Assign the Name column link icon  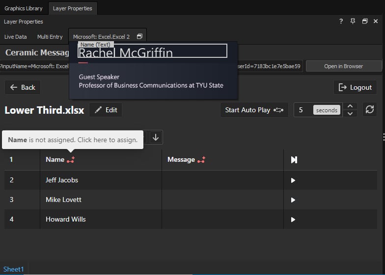[71, 160]
